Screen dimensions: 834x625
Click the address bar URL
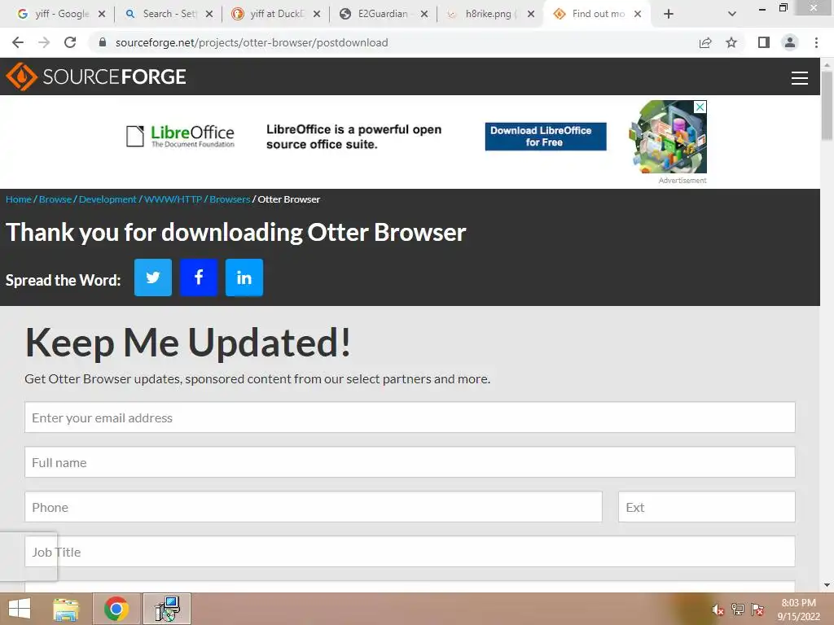point(252,42)
